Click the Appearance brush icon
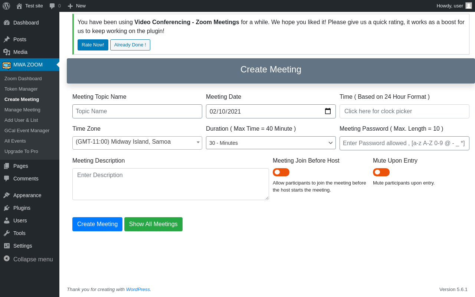This screenshot has height=297, width=475. pos(7,195)
